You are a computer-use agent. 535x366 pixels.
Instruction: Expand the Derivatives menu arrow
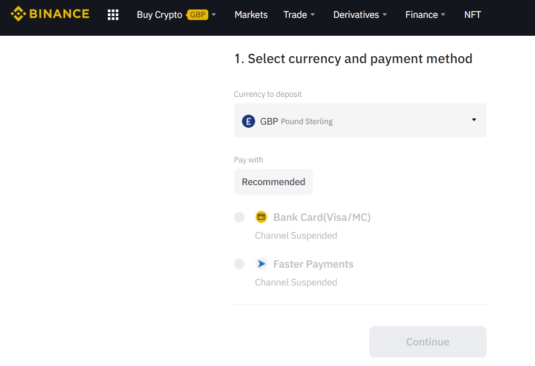pyautogui.click(x=385, y=15)
